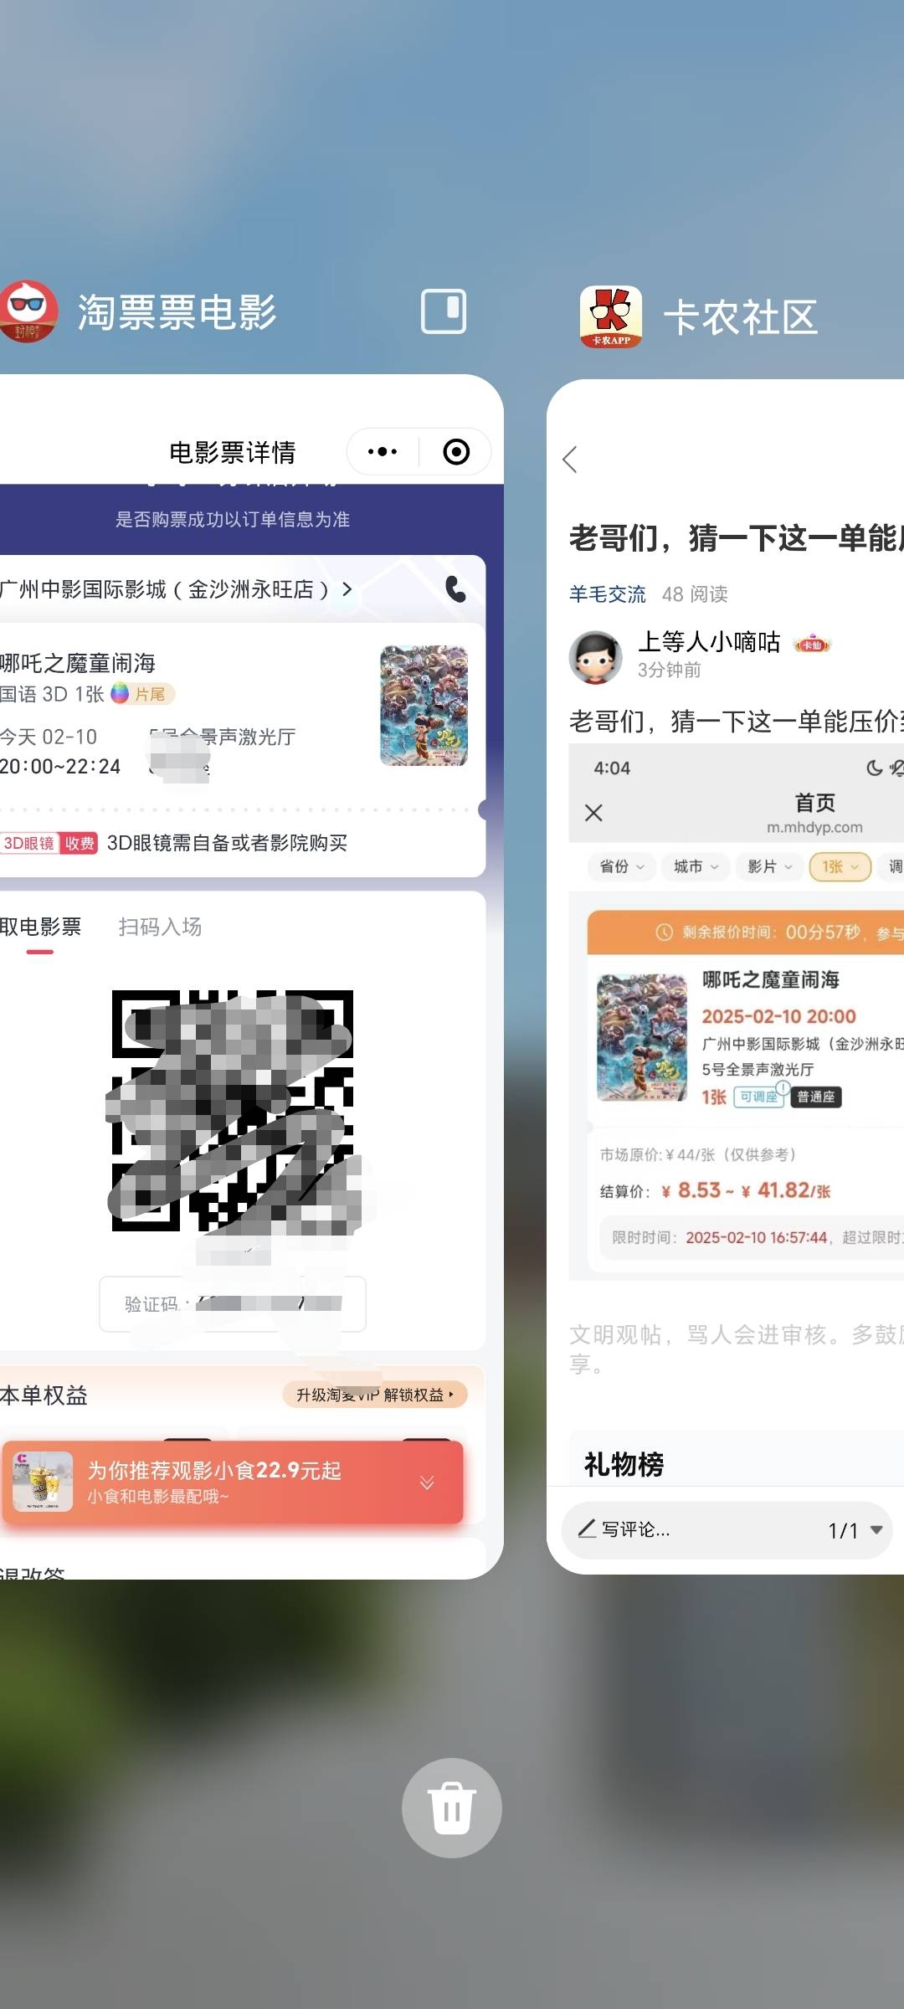Screen dimensions: 904x2009
Task: Tap the 可调座 tag
Action: [758, 1097]
